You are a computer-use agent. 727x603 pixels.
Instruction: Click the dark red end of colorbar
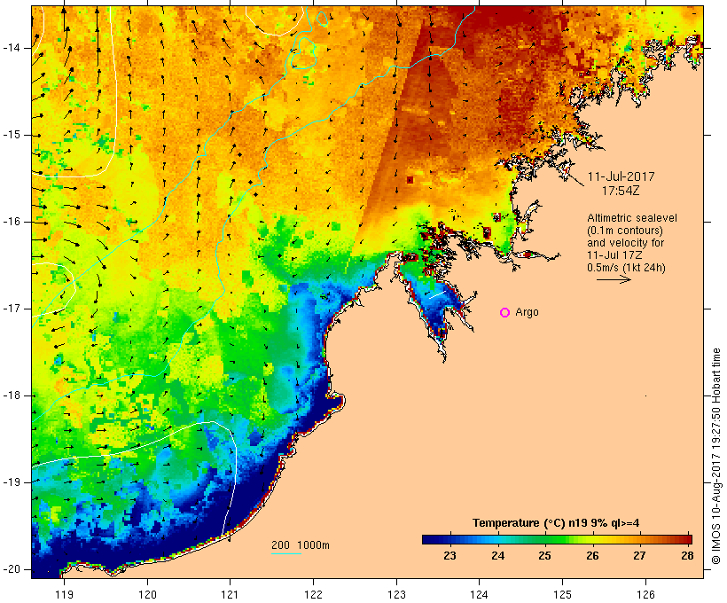(685, 539)
